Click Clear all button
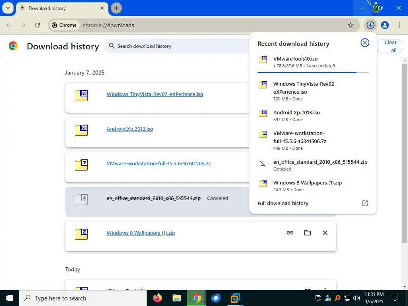 coord(390,46)
